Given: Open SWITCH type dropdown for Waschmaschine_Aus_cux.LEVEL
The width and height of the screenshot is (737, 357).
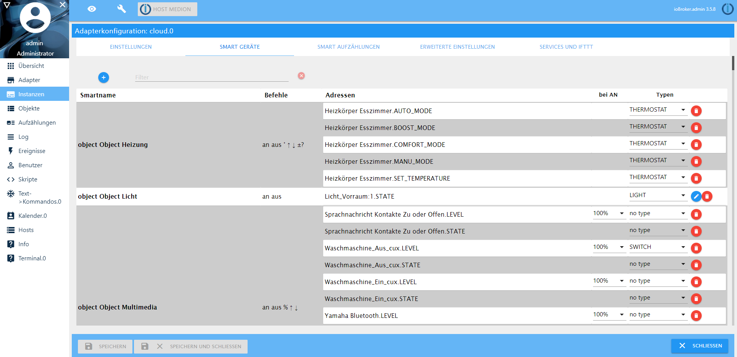Looking at the screenshot, I should click(657, 247).
